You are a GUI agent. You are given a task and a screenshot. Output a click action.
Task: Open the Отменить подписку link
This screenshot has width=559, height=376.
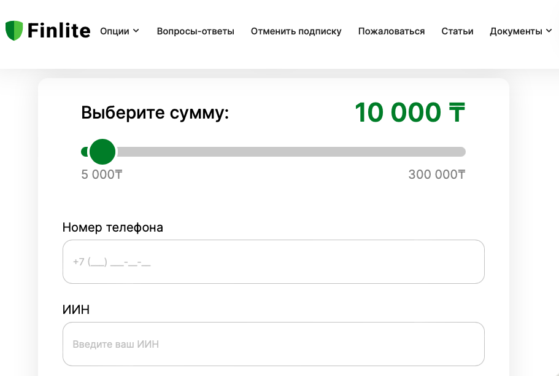point(296,31)
